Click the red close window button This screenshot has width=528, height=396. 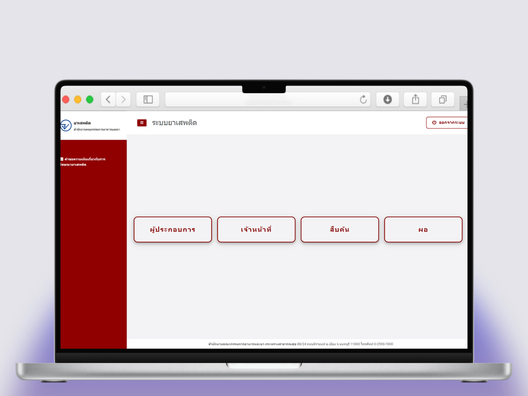[x=66, y=99]
